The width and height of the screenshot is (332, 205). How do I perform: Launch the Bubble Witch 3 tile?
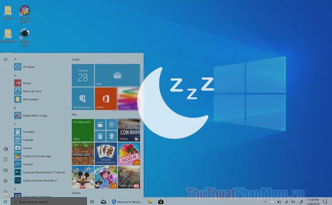[106, 177]
